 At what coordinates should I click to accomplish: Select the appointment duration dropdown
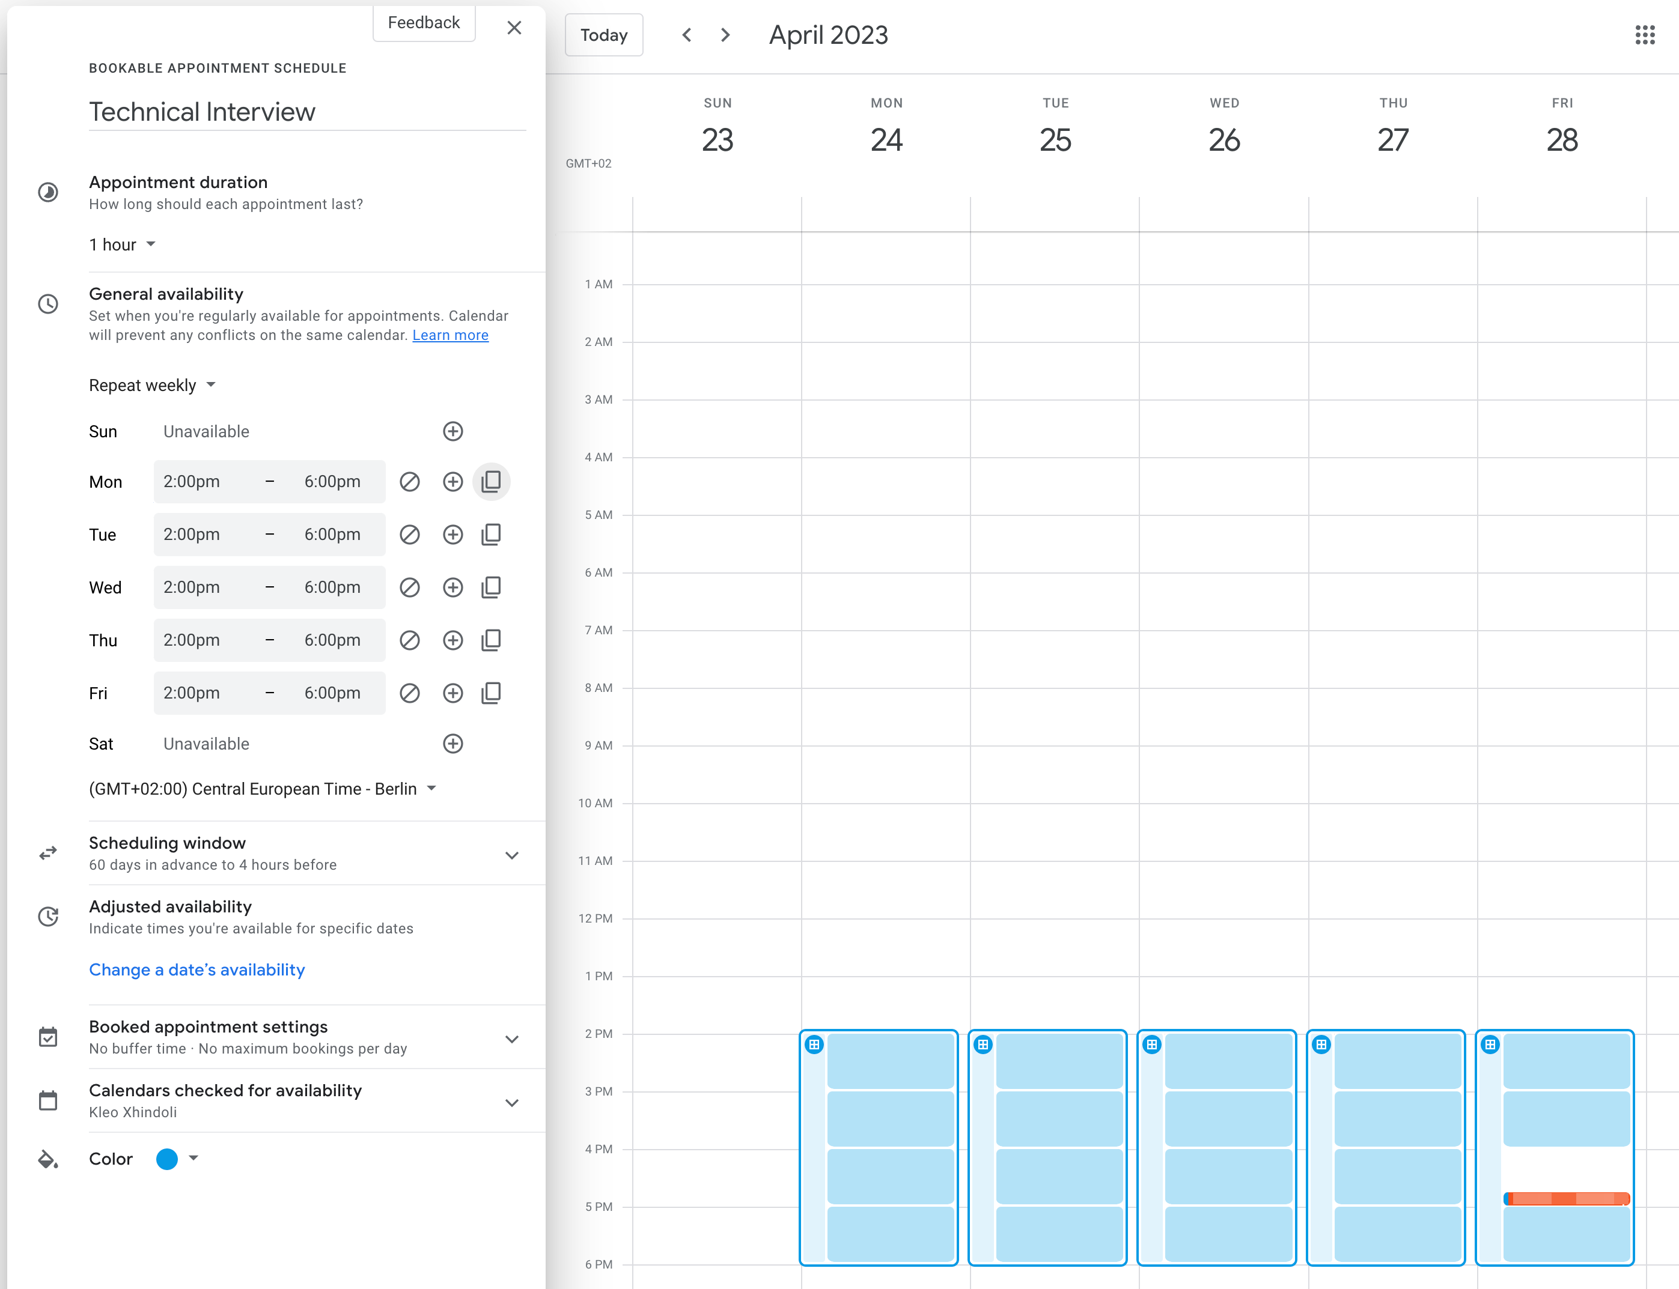click(x=122, y=245)
